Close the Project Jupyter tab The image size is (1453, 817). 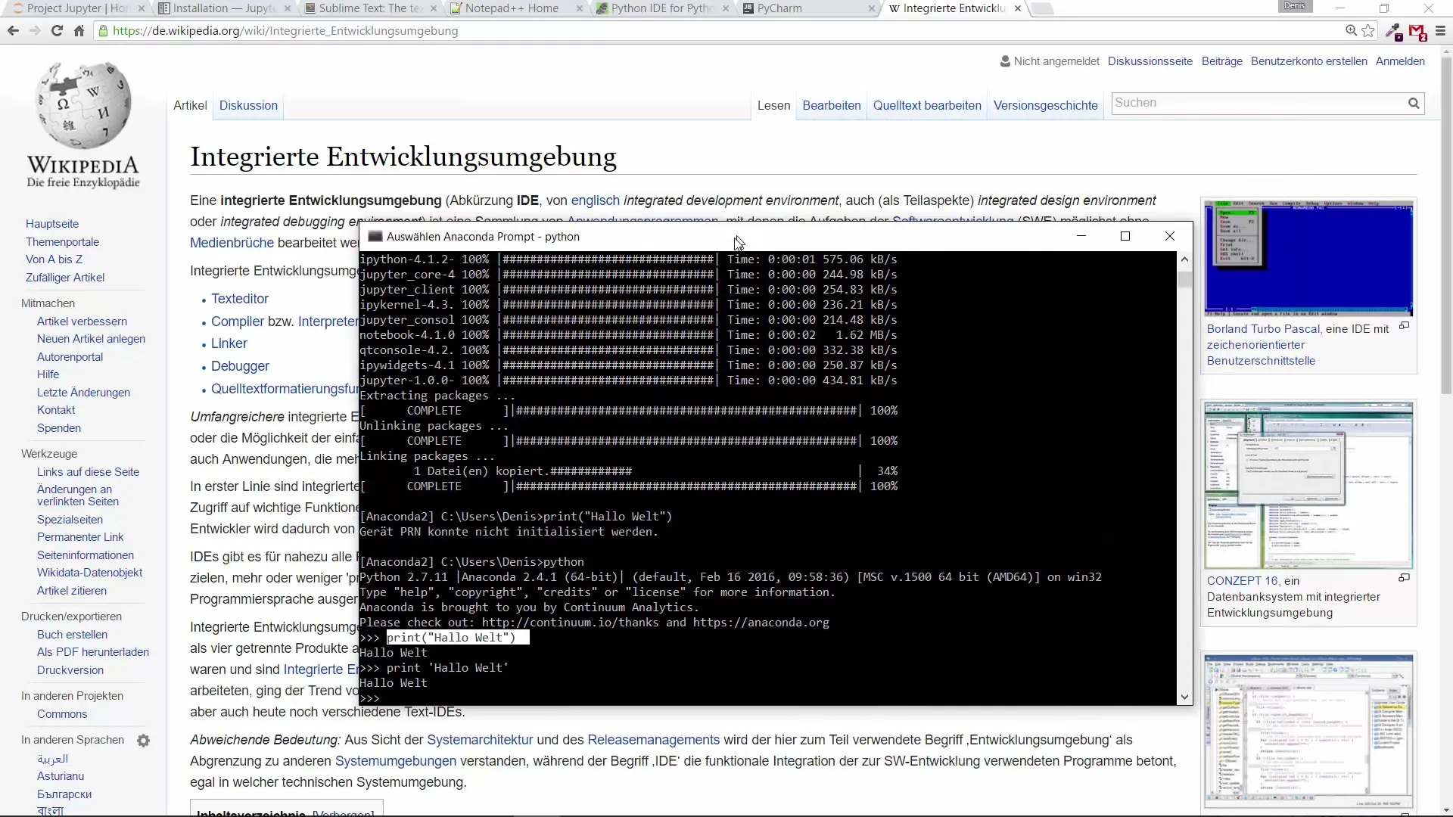(x=140, y=8)
